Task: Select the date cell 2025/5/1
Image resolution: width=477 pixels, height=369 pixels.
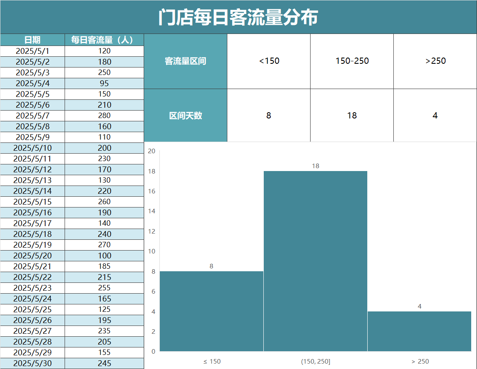Action: (x=32, y=51)
